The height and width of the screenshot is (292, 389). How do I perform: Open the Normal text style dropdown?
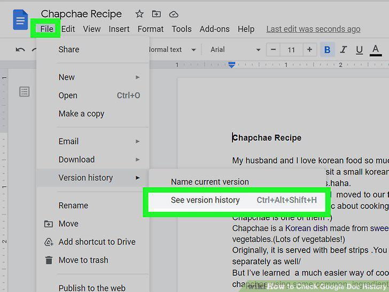[x=173, y=50]
